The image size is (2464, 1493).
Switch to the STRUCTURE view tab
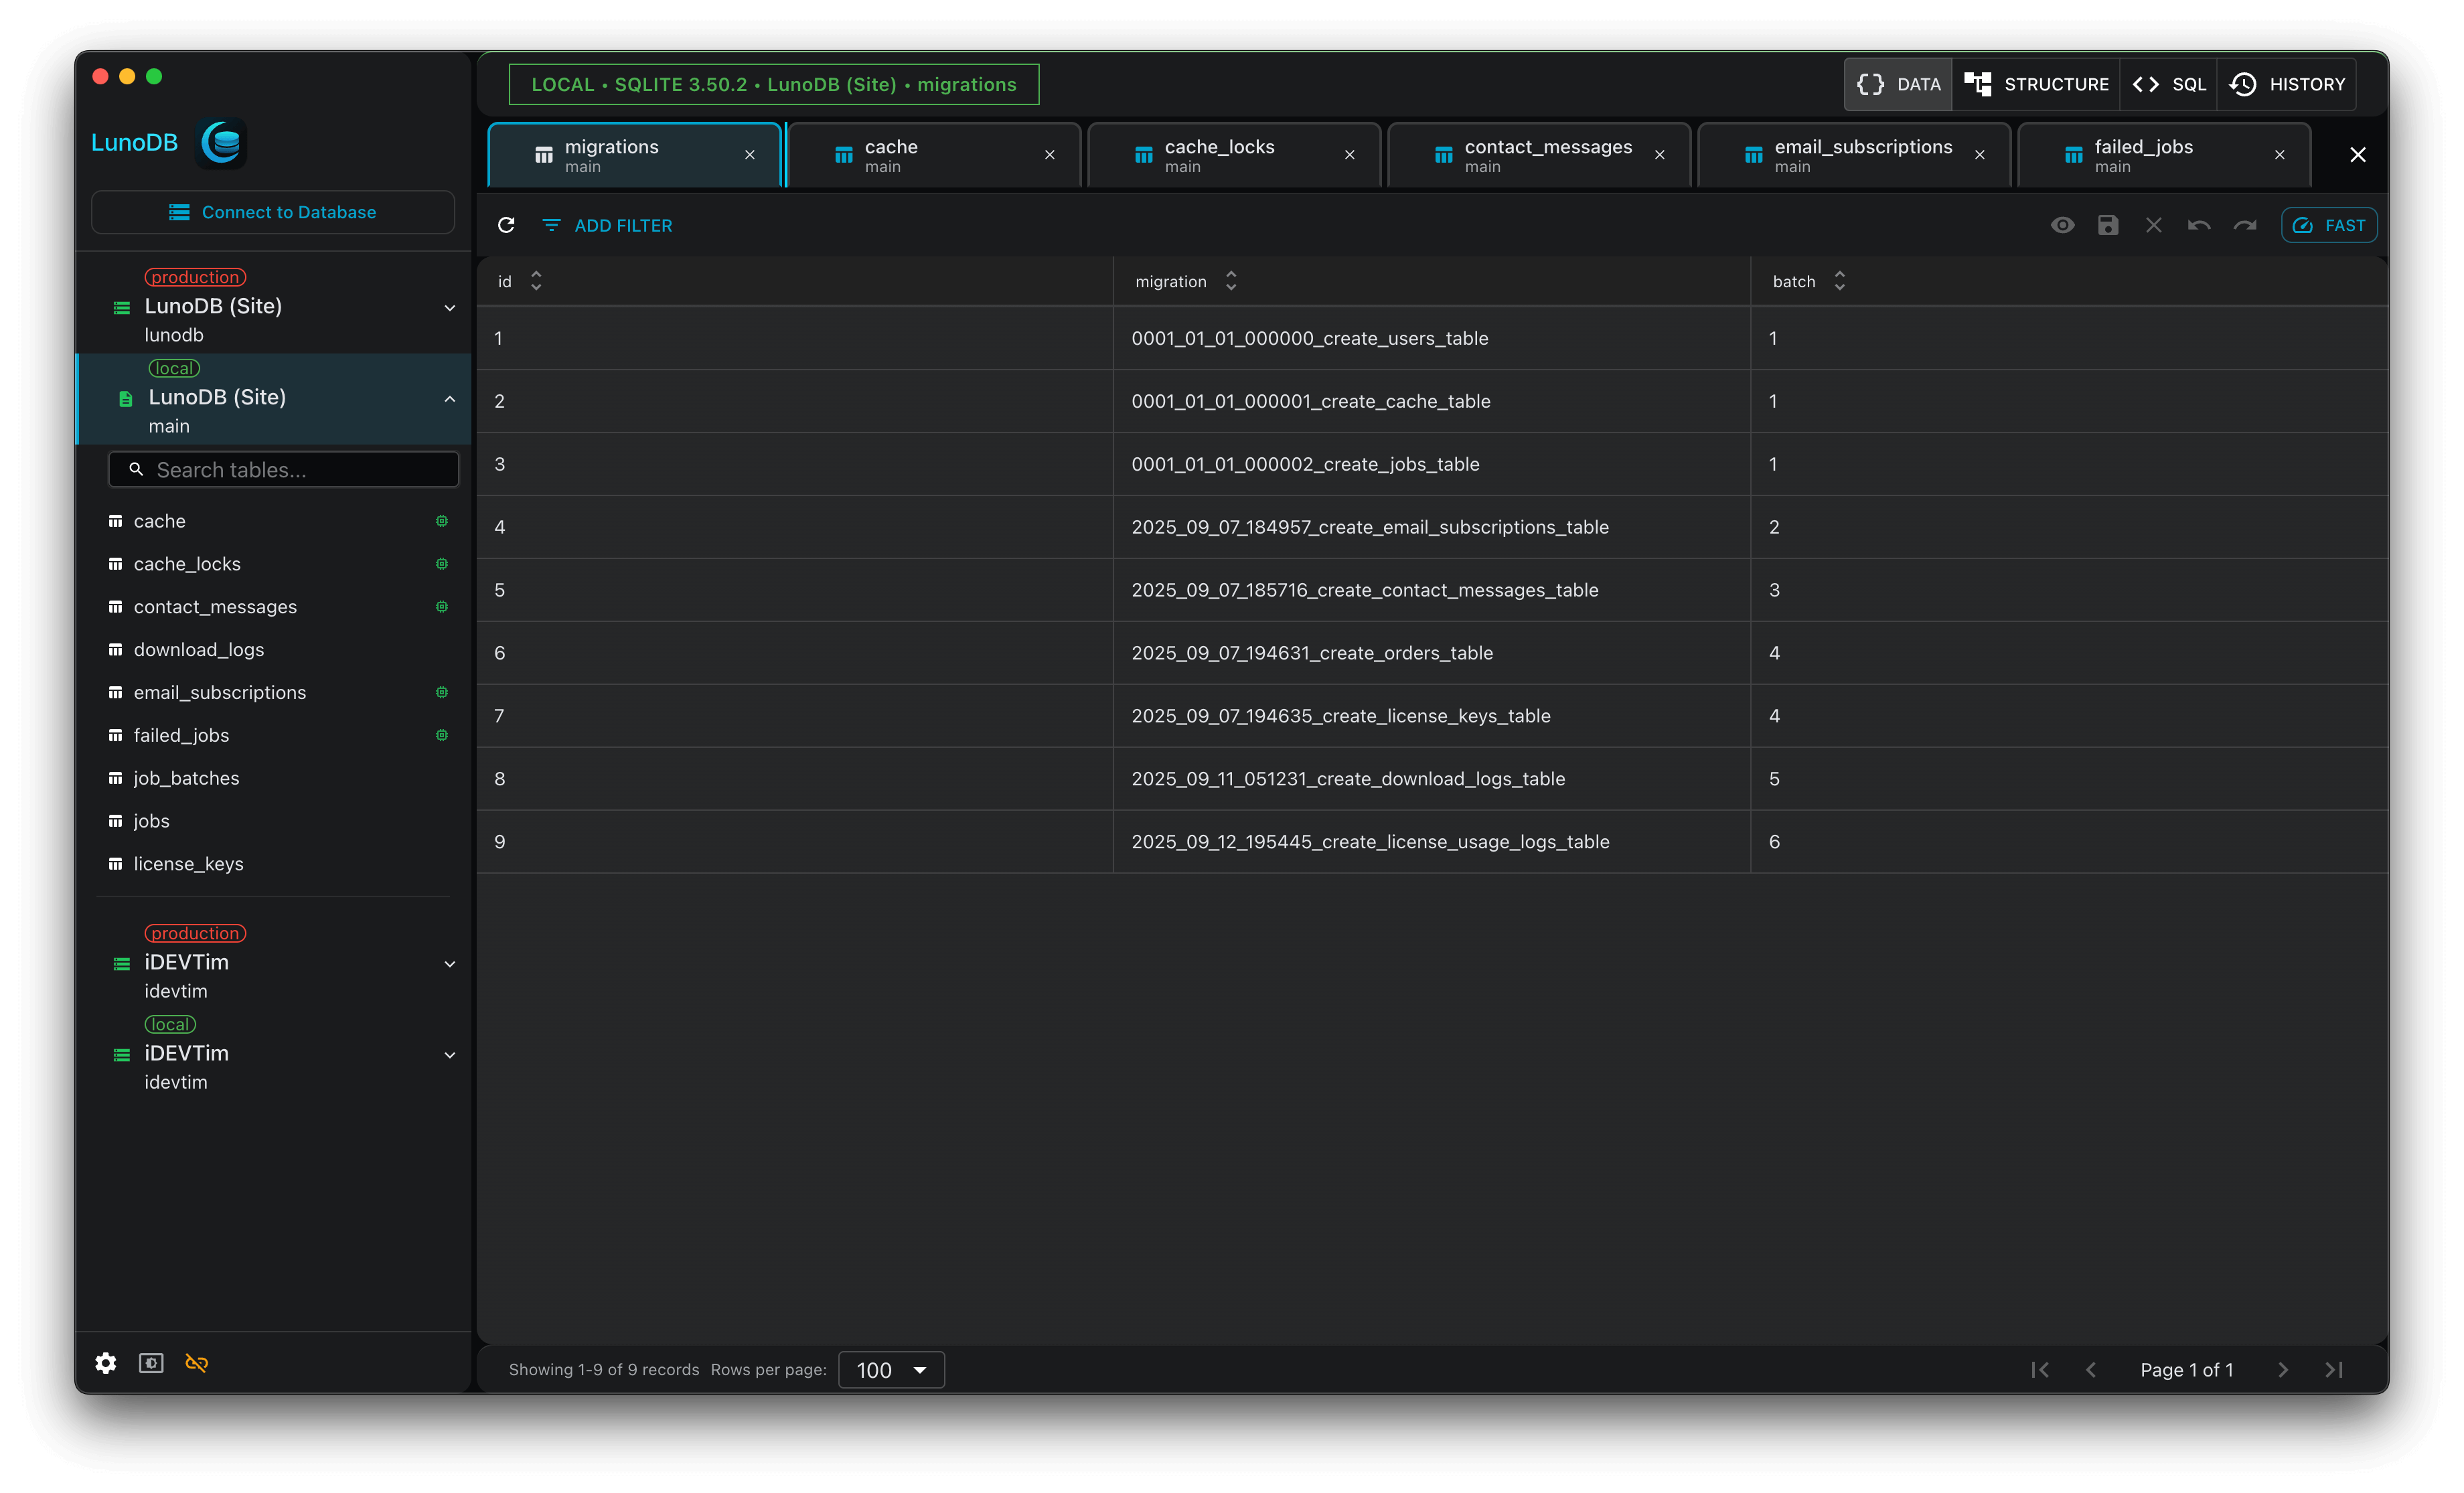pyautogui.click(x=2036, y=84)
